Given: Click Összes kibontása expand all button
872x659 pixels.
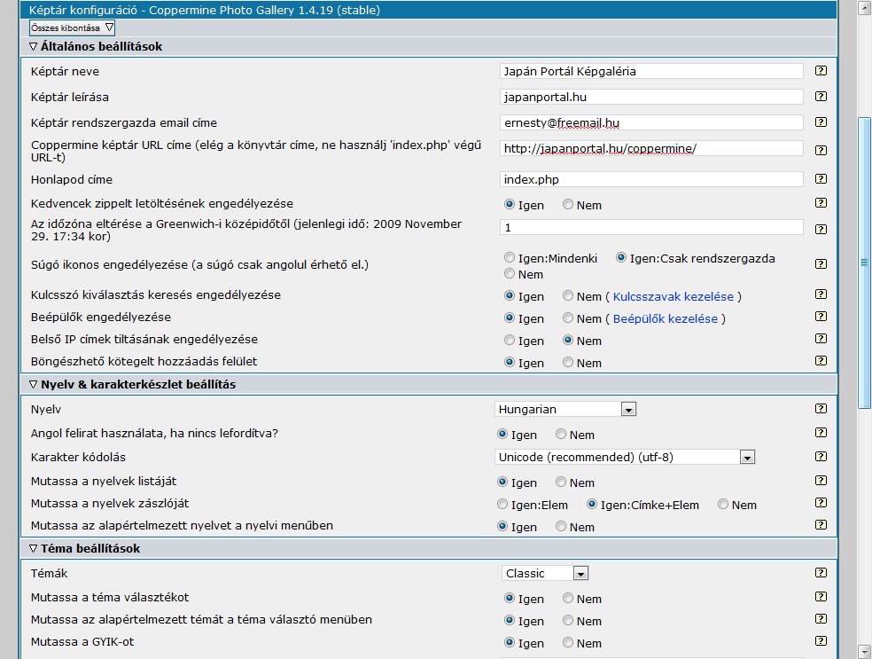Looking at the screenshot, I should [73, 27].
